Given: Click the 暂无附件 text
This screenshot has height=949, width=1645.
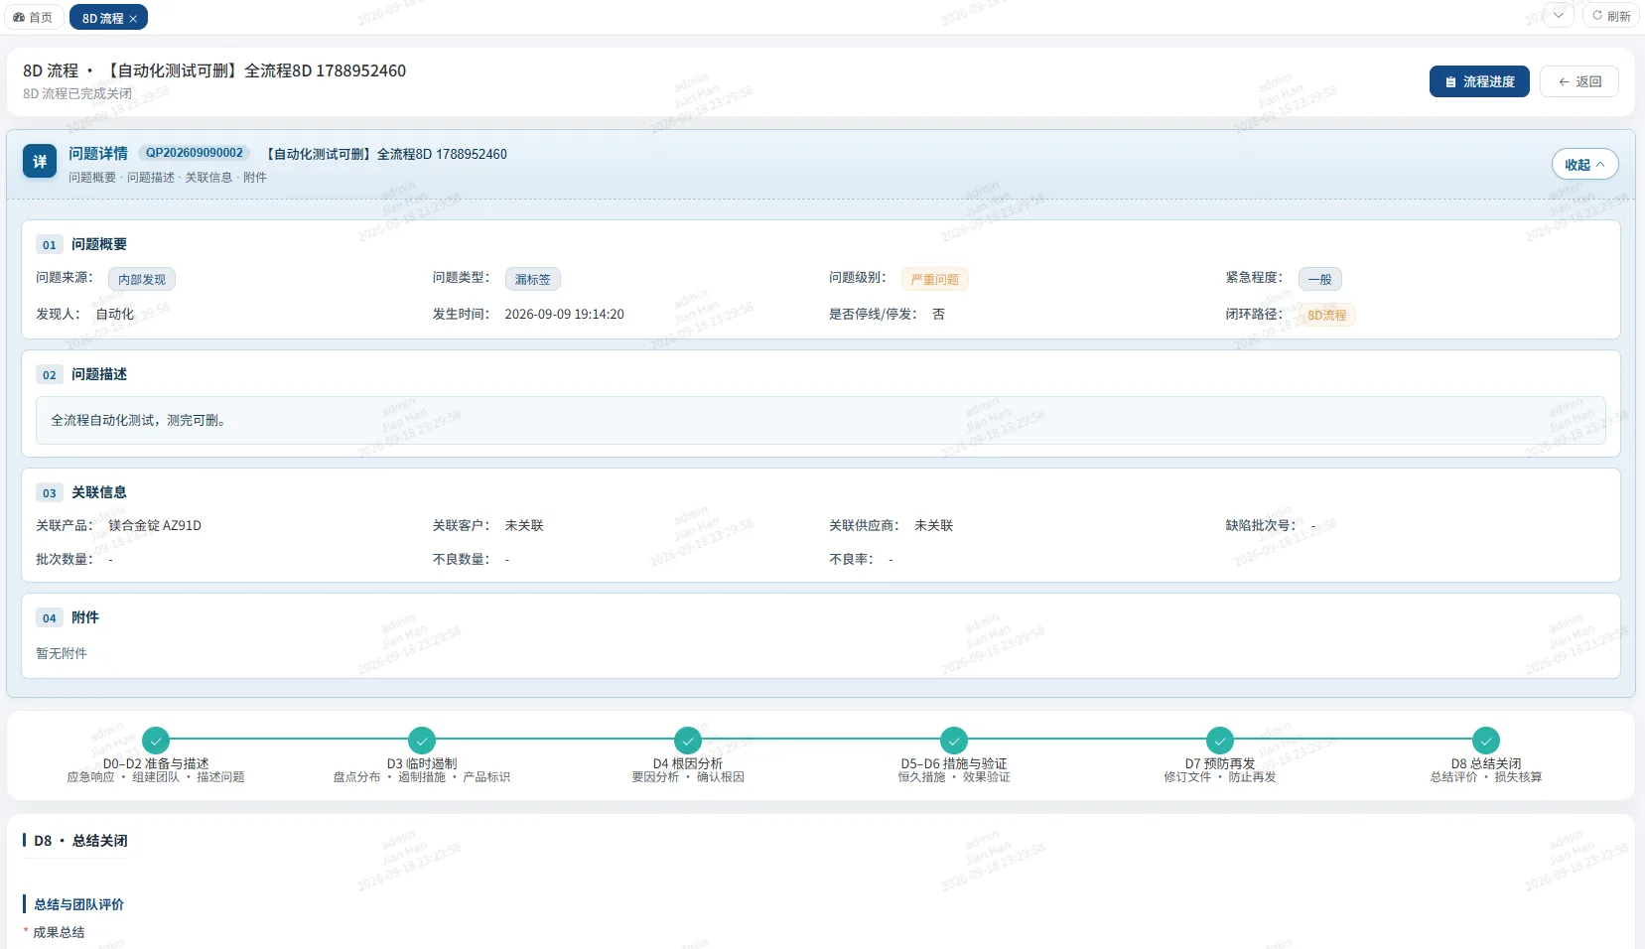Looking at the screenshot, I should (x=62, y=654).
